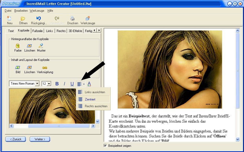Switch to the Rechts tab
The image size is (244, 152).
point(61,31)
